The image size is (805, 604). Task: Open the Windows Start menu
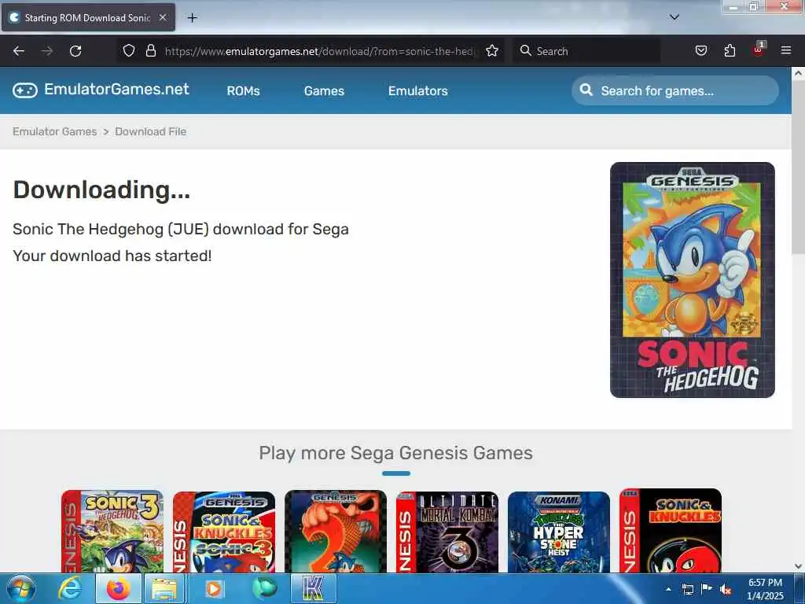[21, 589]
